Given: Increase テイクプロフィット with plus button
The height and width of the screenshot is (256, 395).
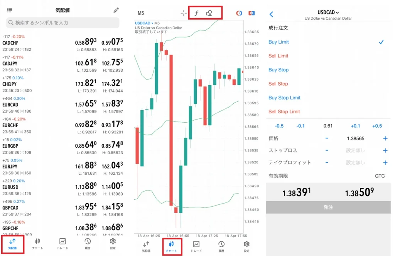Looking at the screenshot, I should click(x=385, y=163).
